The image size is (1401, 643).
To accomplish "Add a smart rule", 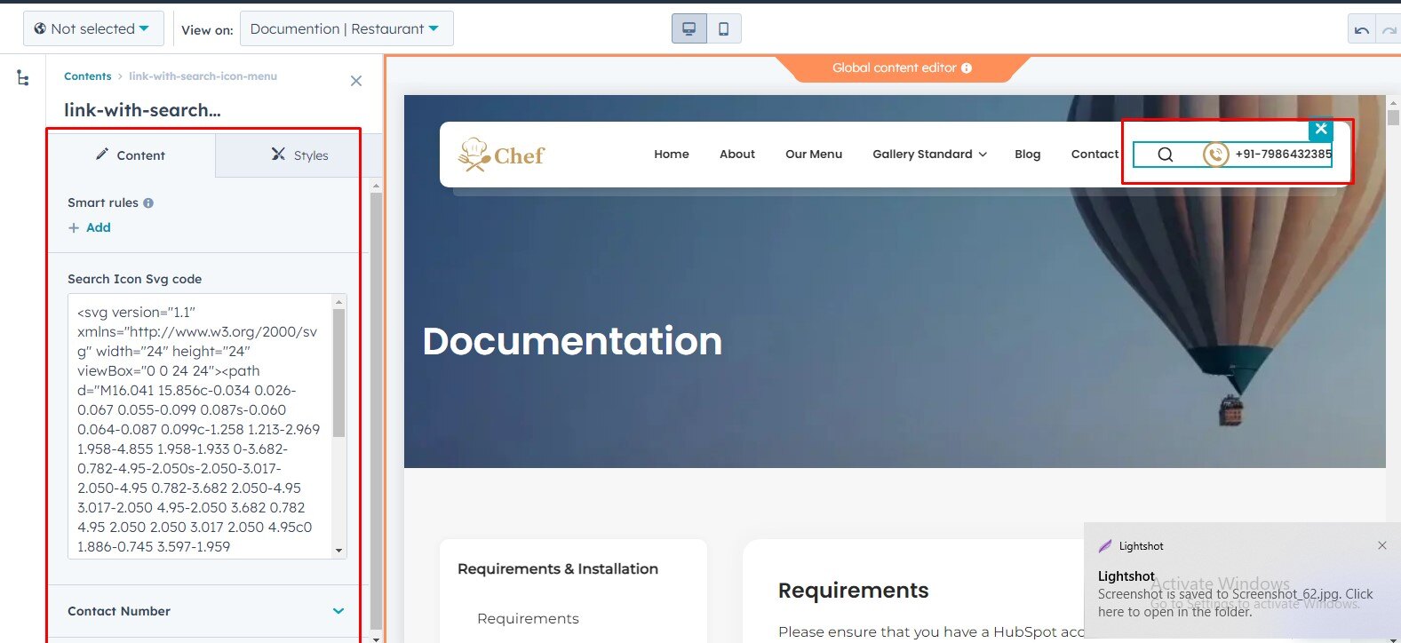I will pos(90,228).
